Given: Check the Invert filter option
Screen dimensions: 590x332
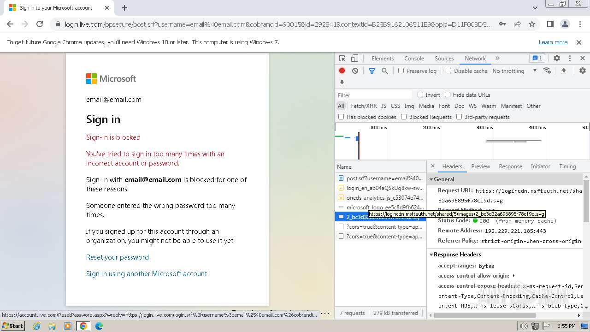Looking at the screenshot, I should pos(420,95).
